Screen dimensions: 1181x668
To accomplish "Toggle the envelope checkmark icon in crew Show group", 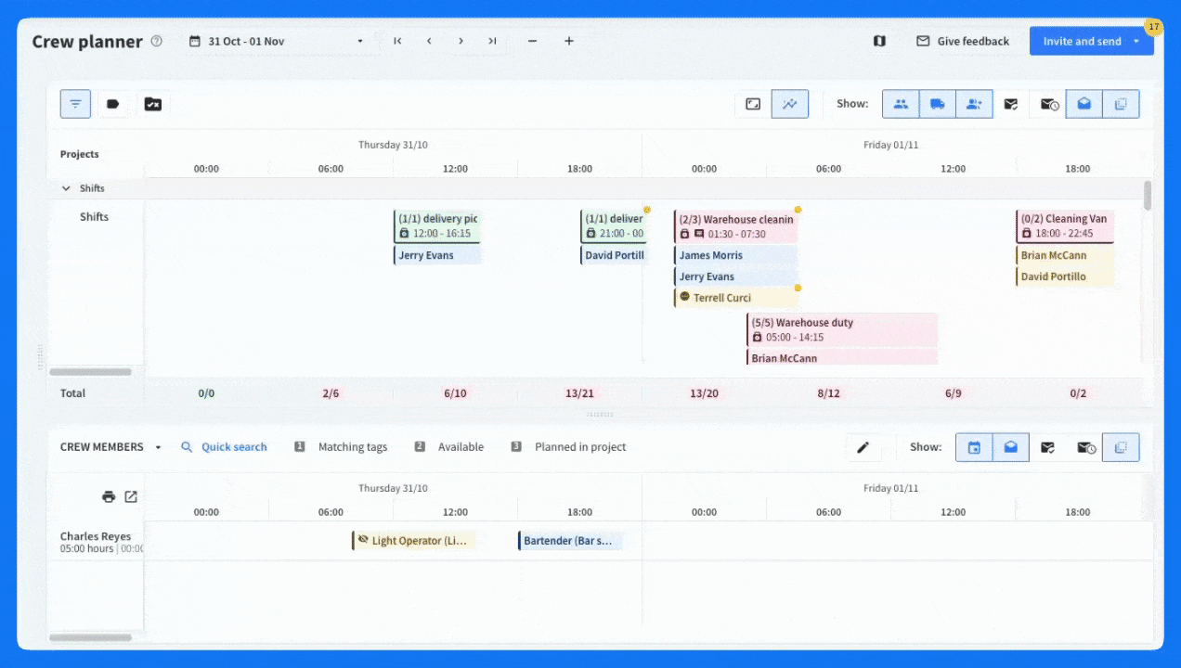I will (1047, 447).
